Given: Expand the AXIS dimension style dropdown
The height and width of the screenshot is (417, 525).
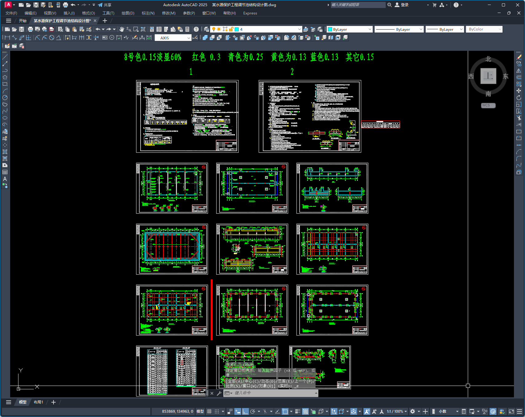Looking at the screenshot, I should click(x=189, y=38).
